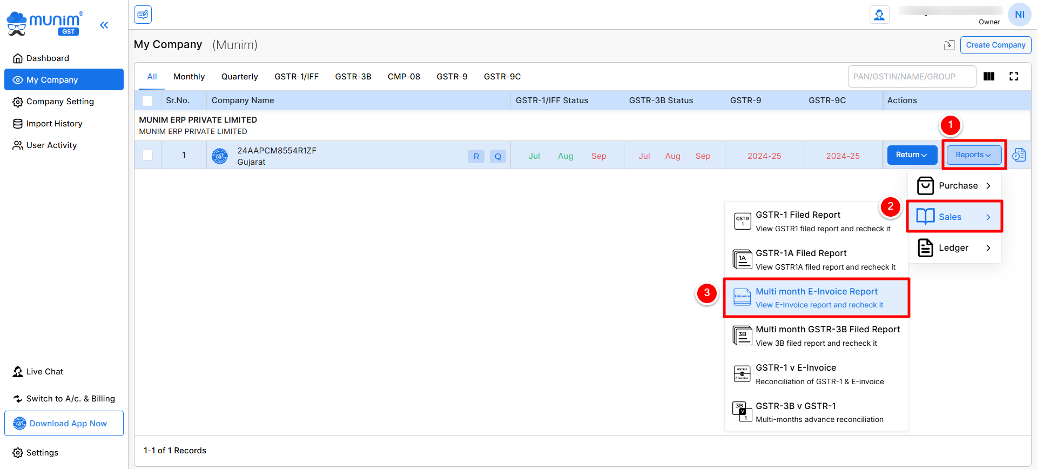The image size is (1037, 469).
Task: Click 2024-25 under the GSTR-9 column
Action: click(764, 156)
